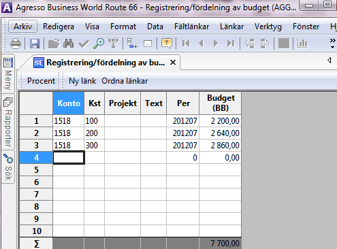Viewport: 337px width, 249px height.
Task: Click Budget cell 2 640,00
Action: 221,133
